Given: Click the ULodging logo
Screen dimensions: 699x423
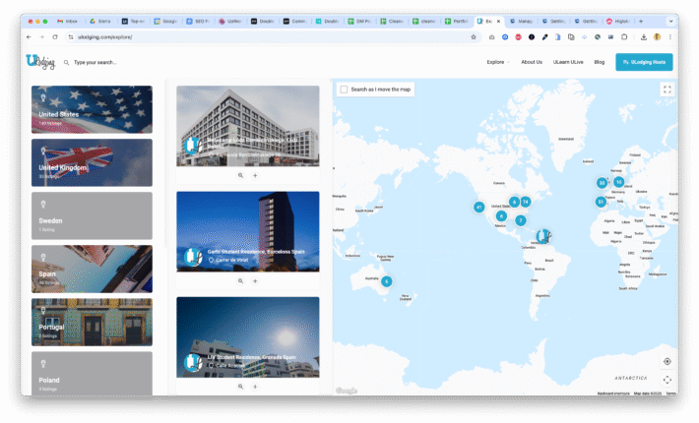Looking at the screenshot, I should point(40,61).
